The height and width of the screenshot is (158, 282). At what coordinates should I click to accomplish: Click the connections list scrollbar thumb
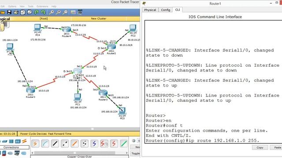point(74,153)
